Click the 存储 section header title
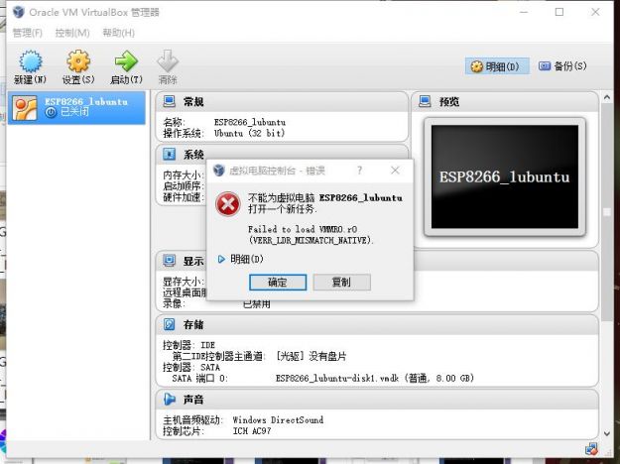 tap(193, 325)
